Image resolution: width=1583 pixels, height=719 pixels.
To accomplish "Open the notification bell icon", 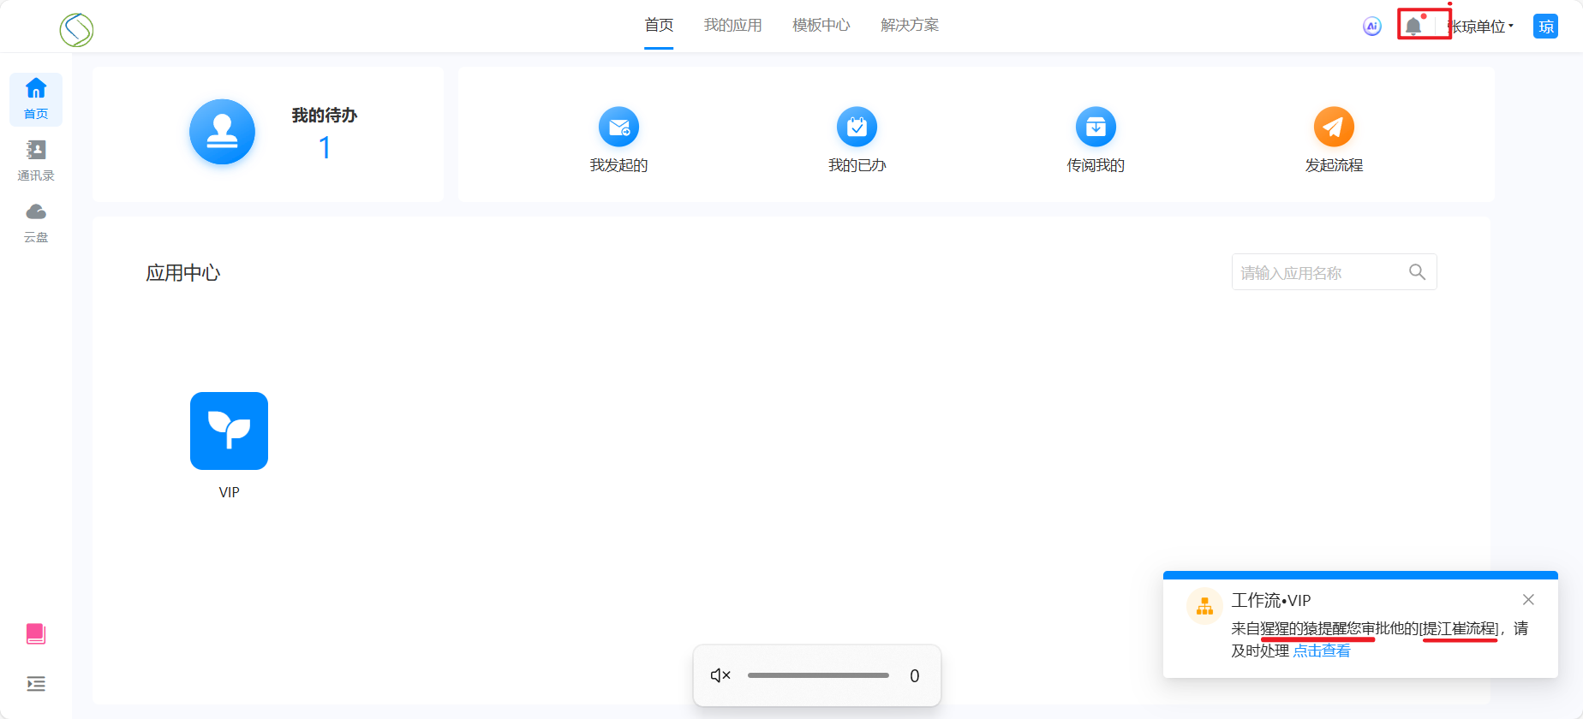I will pyautogui.click(x=1413, y=27).
